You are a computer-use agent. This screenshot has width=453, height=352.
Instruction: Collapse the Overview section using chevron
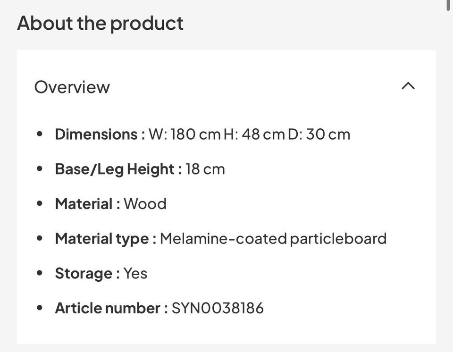point(408,86)
